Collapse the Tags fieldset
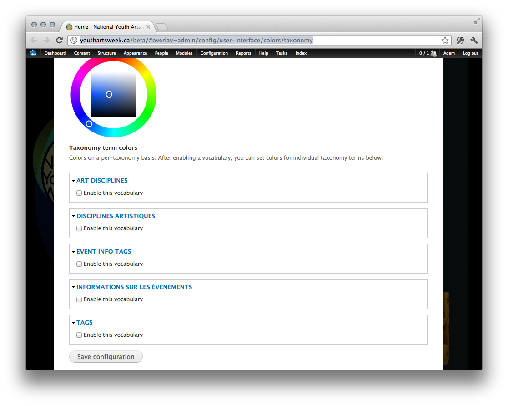 pyautogui.click(x=84, y=322)
